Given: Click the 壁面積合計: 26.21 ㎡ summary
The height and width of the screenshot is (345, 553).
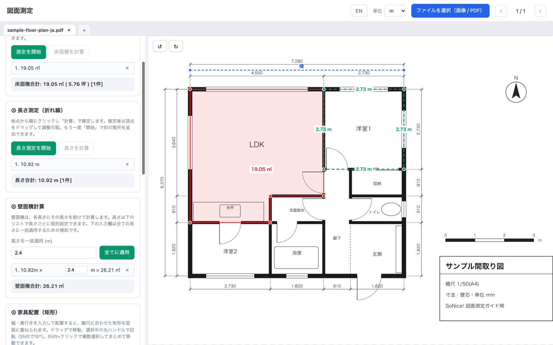Looking at the screenshot, I should pyautogui.click(x=73, y=286).
